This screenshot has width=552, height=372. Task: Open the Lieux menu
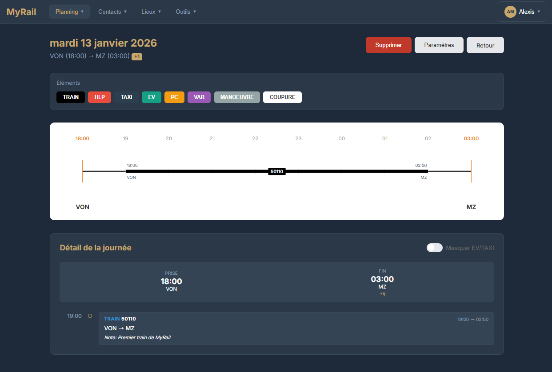[151, 12]
